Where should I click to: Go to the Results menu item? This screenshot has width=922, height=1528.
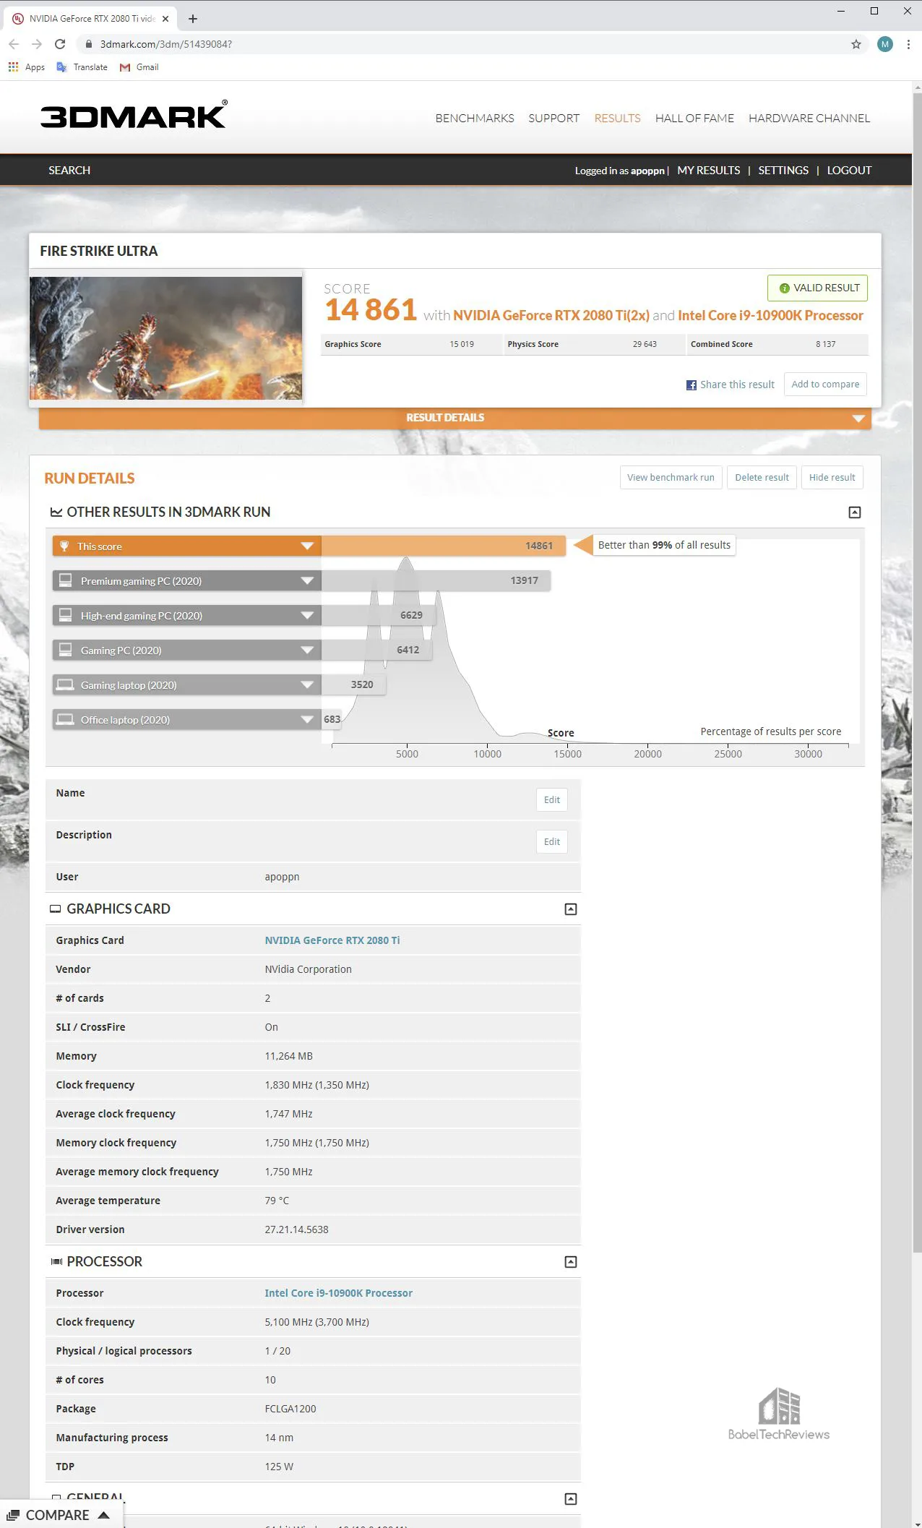coord(618,119)
